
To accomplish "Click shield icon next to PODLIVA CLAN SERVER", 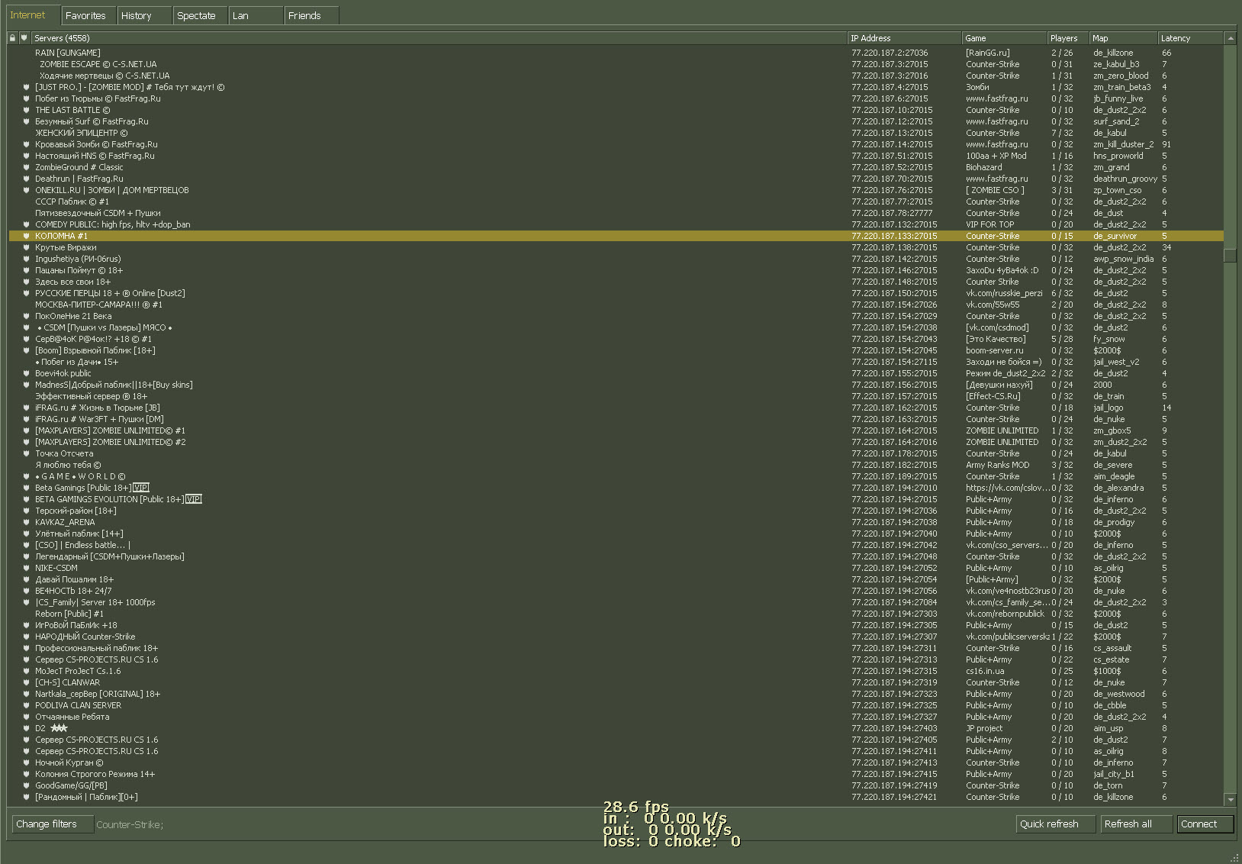I will coord(26,705).
